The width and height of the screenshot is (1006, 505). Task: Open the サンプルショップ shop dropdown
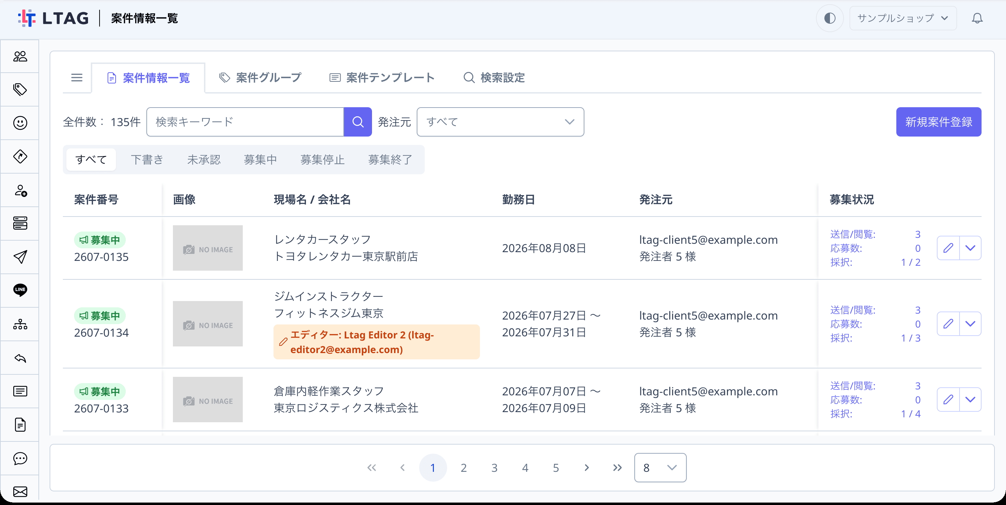coord(903,19)
